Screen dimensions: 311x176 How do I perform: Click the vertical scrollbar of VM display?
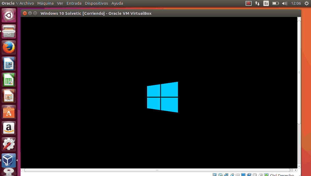coord(299,72)
